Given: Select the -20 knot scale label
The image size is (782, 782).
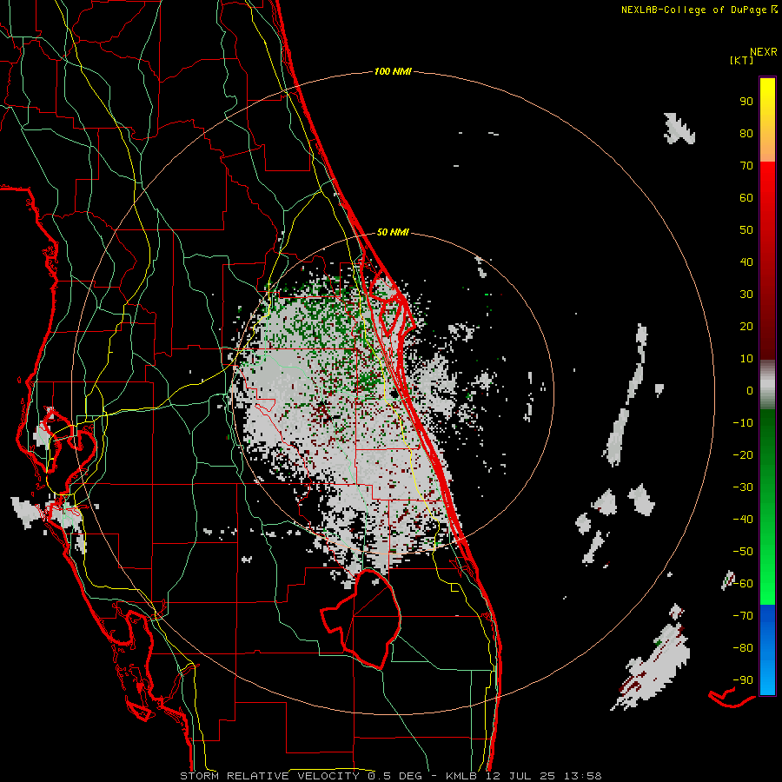Looking at the screenshot, I should coord(743,455).
